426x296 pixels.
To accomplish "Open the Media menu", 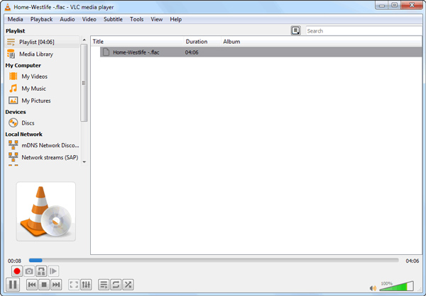I will coord(15,19).
